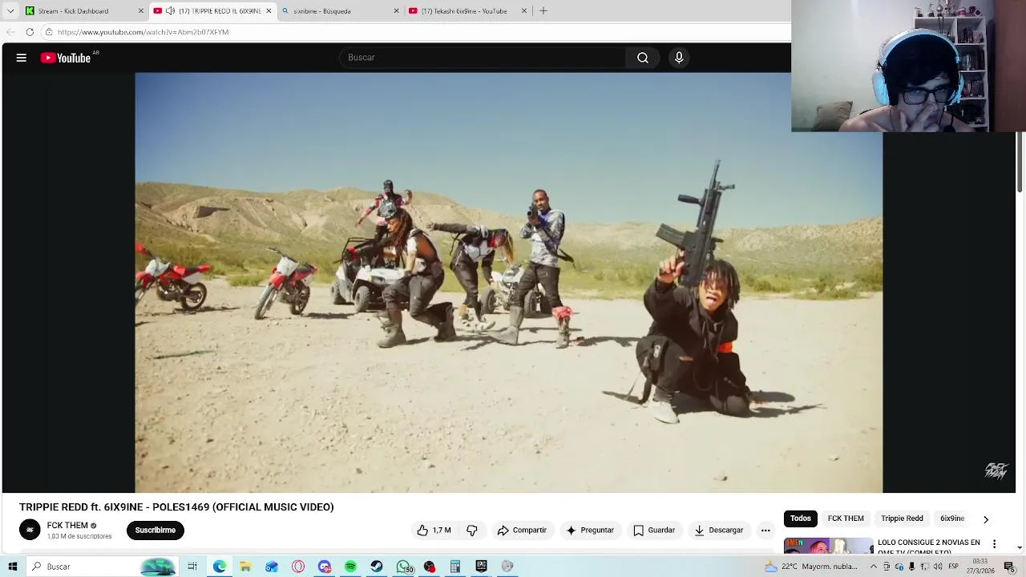The width and height of the screenshot is (1026, 577).
Task: Open the Windows Start menu
Action: (x=13, y=567)
